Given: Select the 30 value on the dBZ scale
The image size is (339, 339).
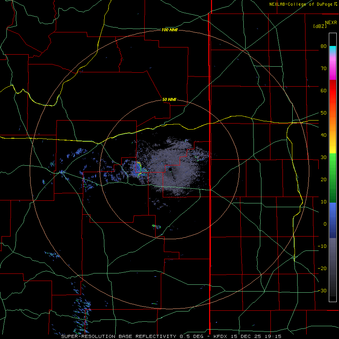Looking at the screenshot, I should pyautogui.click(x=324, y=157).
